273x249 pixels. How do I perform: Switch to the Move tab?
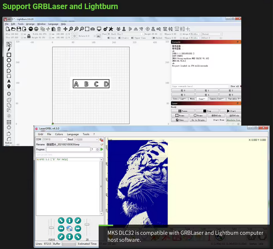(192, 98)
